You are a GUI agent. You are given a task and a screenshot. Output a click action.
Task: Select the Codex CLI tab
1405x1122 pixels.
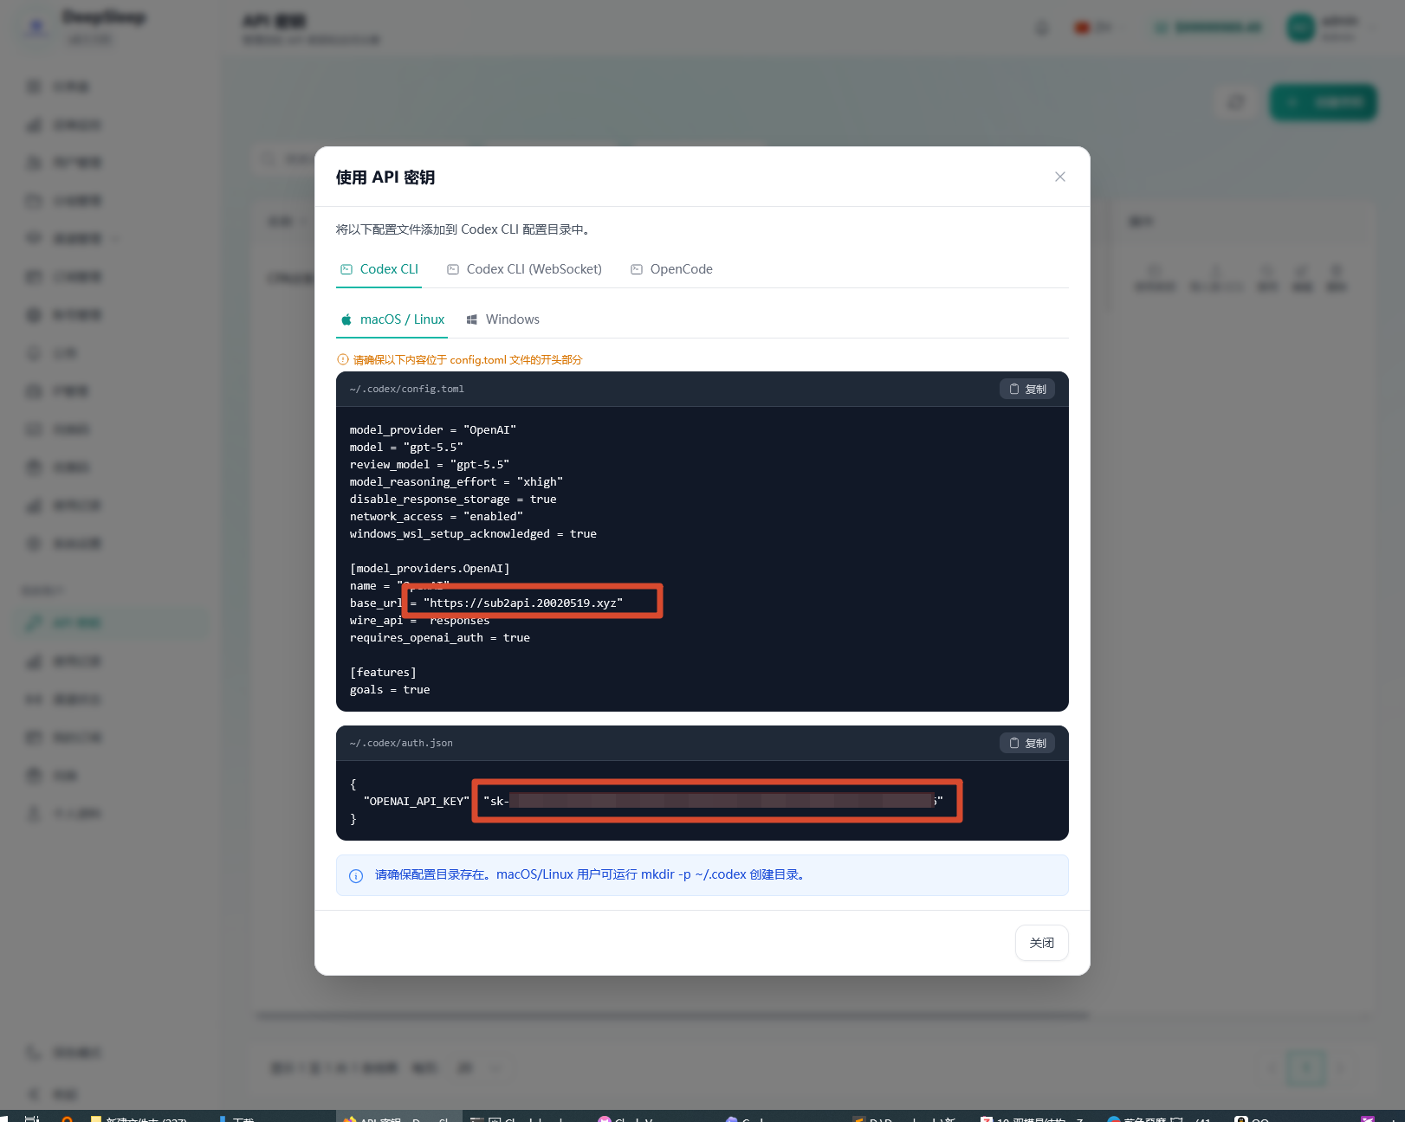379,269
